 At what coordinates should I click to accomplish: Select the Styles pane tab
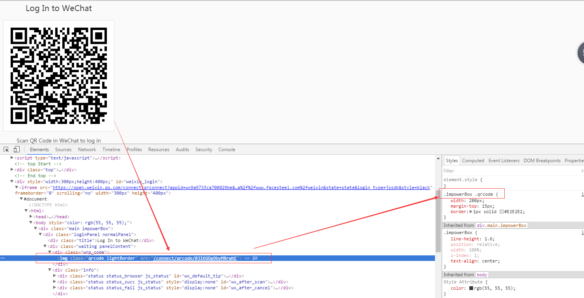coord(452,161)
